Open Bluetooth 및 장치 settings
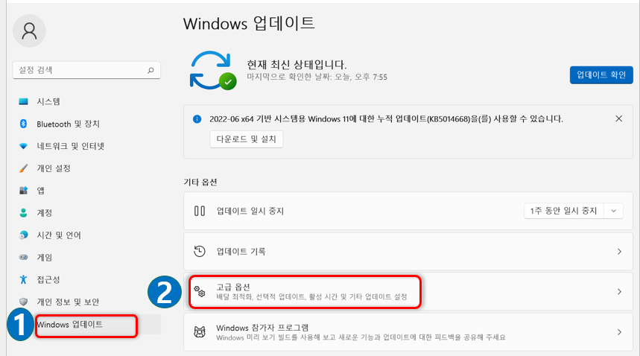Viewport: 640px width, 356px height. 86,124
